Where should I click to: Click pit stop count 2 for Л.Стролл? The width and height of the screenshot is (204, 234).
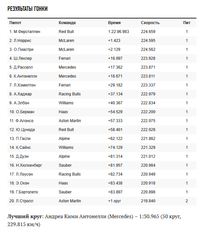click(187, 201)
